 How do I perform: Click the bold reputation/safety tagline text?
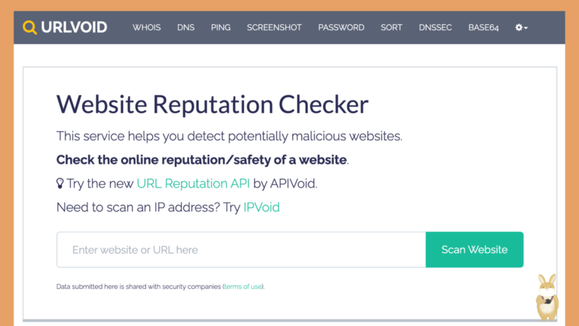click(201, 160)
